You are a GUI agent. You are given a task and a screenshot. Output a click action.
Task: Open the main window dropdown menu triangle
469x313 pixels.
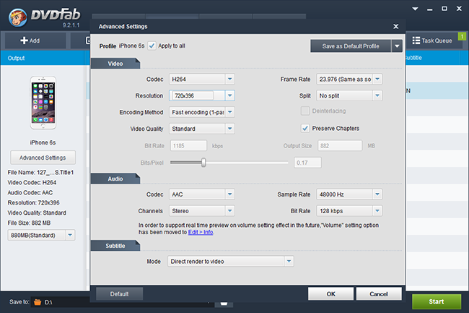click(415, 9)
